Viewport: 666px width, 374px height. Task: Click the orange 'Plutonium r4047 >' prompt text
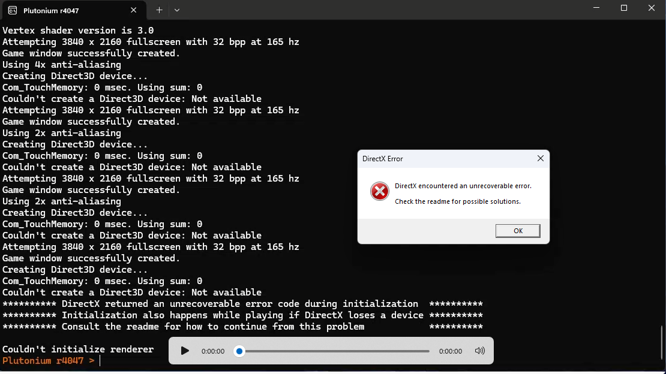49,361
